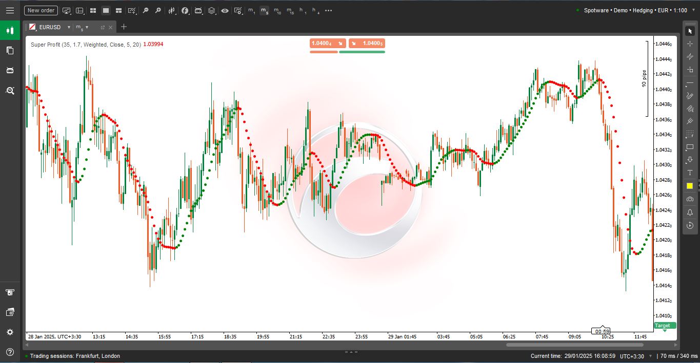Click the Target marker at the chart bottom
The height and width of the screenshot is (363, 700).
pyautogui.click(x=664, y=326)
